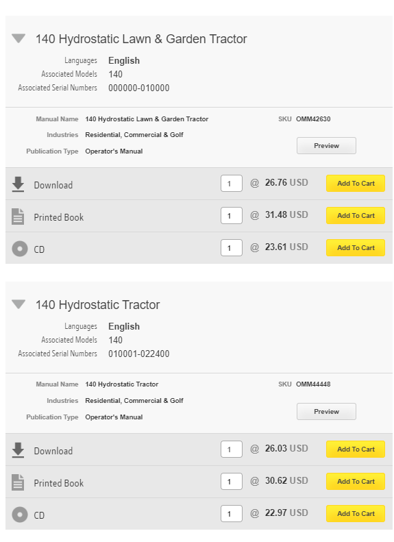Viewport: 394px width, 542px height.
Task: Collapse the 140 Hydrostatic Lawn & Garden Tractor section
Action: pyautogui.click(x=19, y=38)
